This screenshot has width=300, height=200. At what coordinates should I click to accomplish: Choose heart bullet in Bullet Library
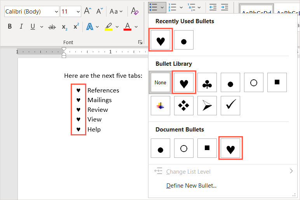click(x=184, y=82)
